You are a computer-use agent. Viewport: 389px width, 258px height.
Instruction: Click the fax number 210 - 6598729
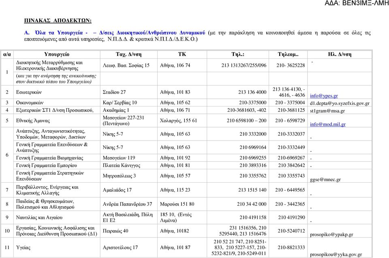coord(290,121)
